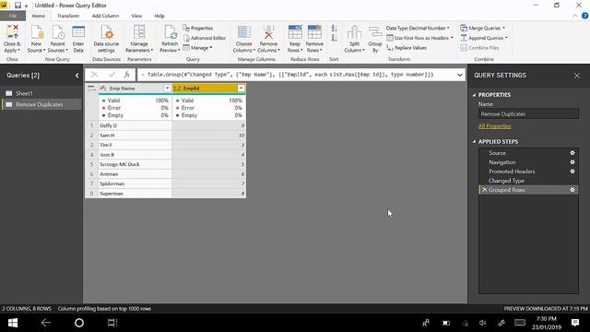Open the help question mark icon
This screenshot has height=332, width=590.
coord(584,16)
